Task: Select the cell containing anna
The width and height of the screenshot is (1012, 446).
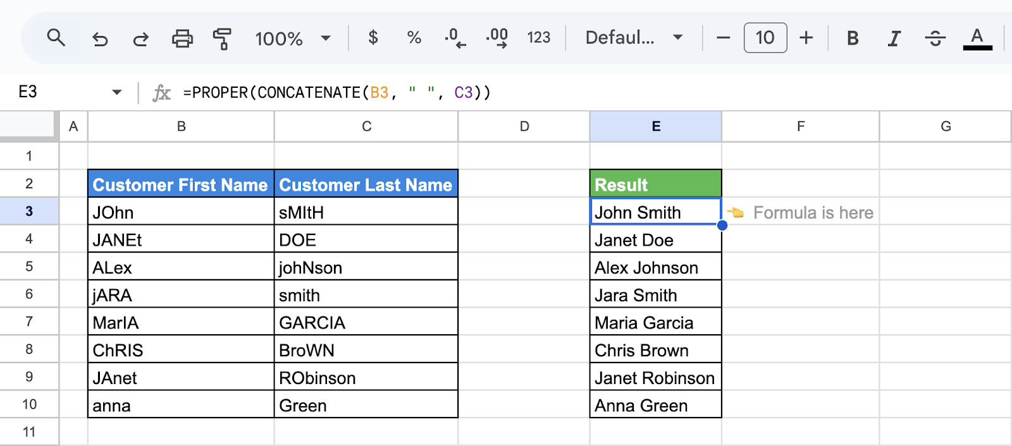Action: pyautogui.click(x=181, y=405)
